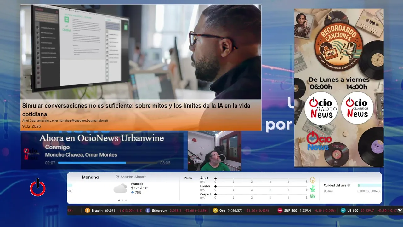
Task: Click the 'US 100' ticker name
Action: 353,211
